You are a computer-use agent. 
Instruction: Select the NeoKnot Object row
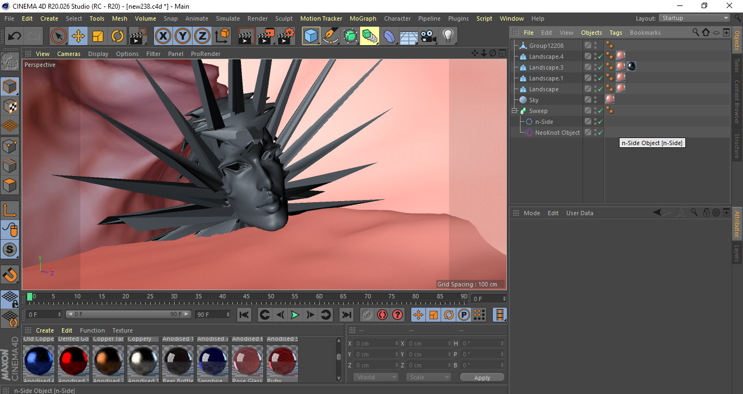coord(557,133)
